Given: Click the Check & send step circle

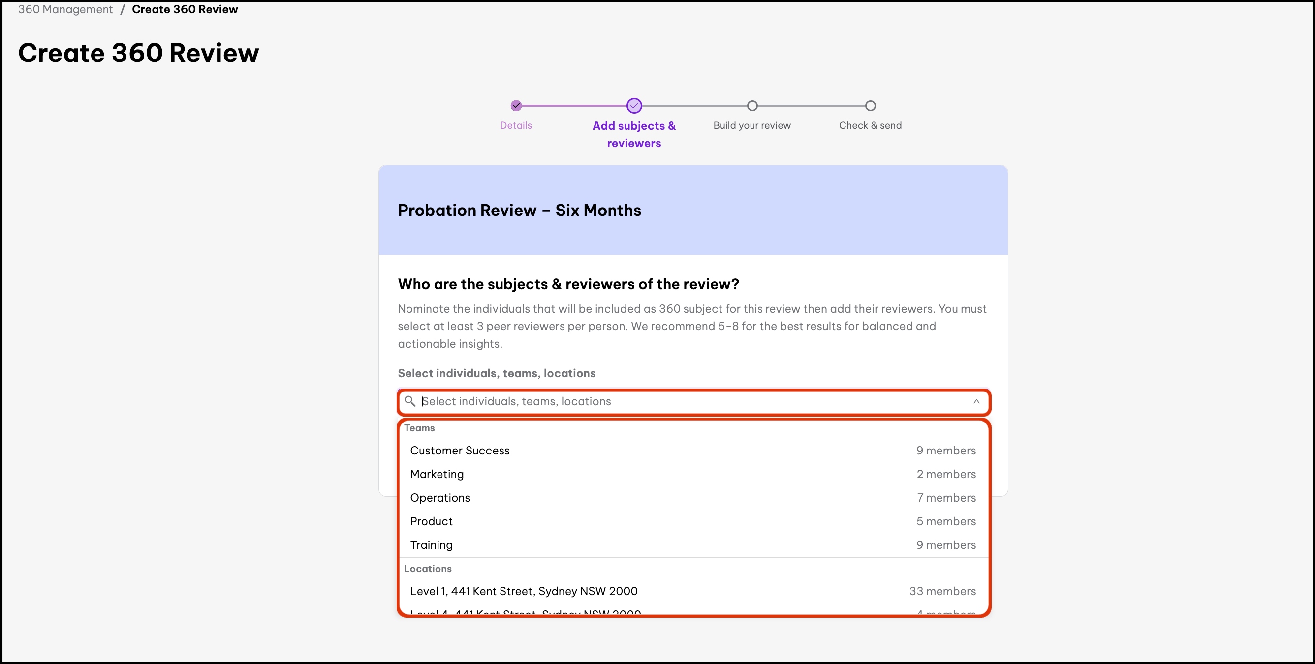Looking at the screenshot, I should (x=871, y=106).
